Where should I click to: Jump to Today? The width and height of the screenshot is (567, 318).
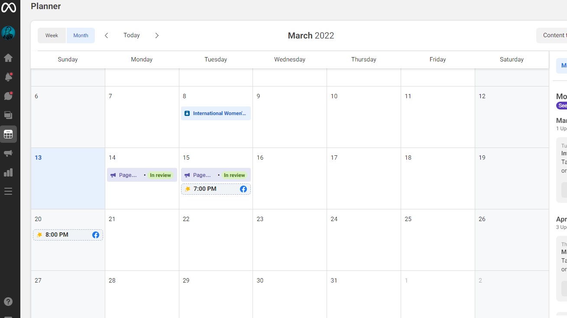click(x=132, y=35)
